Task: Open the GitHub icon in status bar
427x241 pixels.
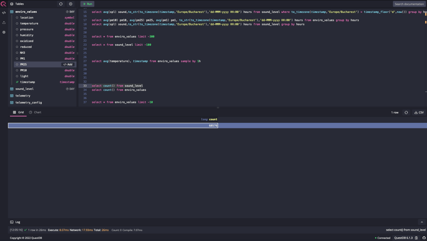Action: pos(422,238)
